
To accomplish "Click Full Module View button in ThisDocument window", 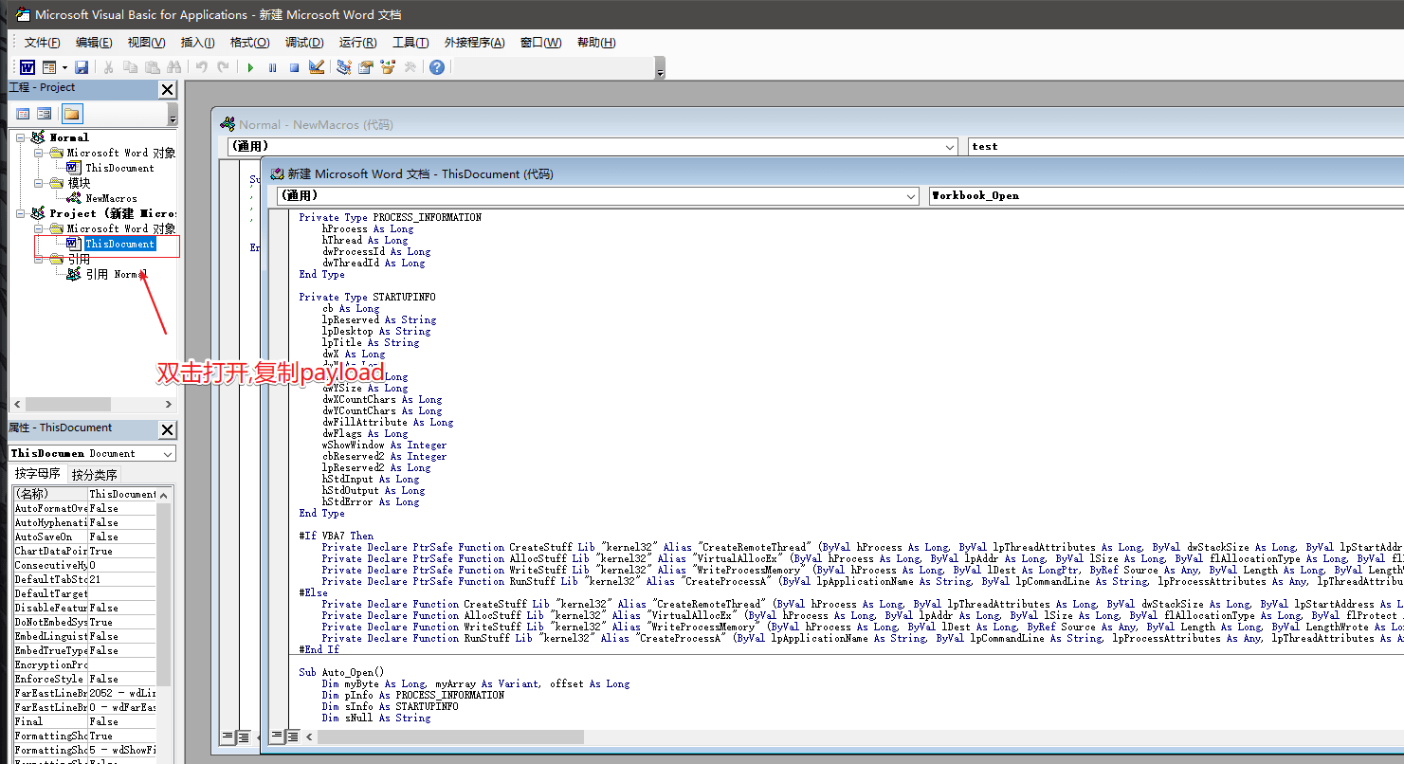I will [x=293, y=736].
